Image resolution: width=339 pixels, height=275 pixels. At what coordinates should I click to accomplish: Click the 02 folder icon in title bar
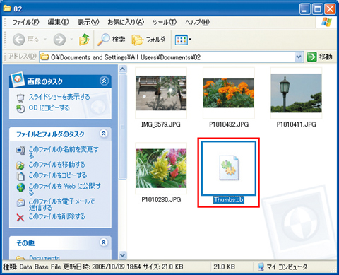(7, 8)
